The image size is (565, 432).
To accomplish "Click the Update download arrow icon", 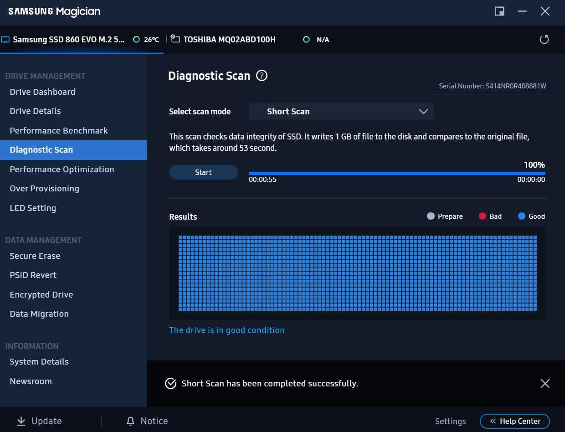I will 21,421.
